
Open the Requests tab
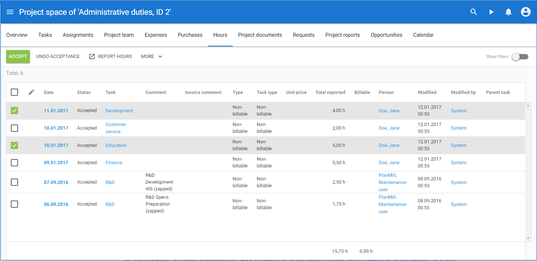(x=304, y=35)
